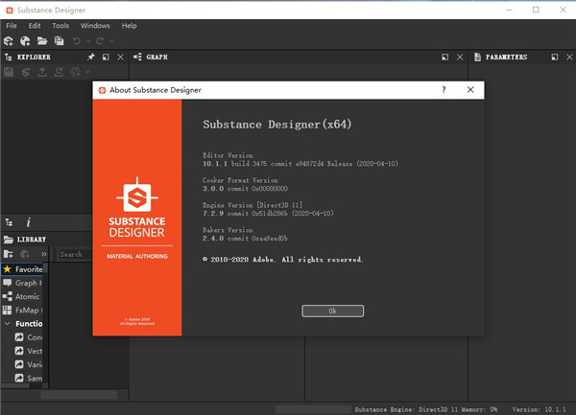Click the new Substance package icon
The height and width of the screenshot is (415, 576).
(9, 41)
